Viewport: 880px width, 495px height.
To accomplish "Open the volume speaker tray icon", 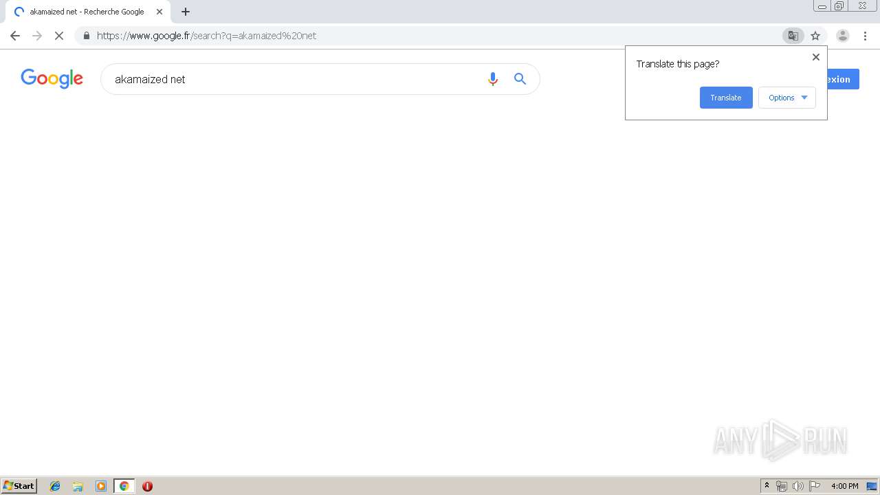I will (798, 486).
